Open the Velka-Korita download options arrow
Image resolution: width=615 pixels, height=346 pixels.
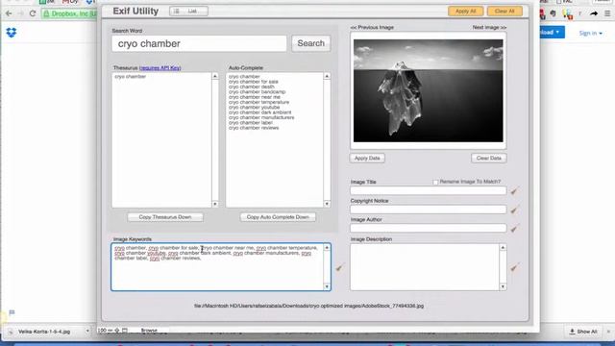(x=87, y=332)
